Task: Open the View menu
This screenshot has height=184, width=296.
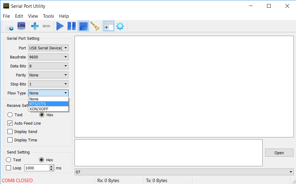Action: point(33,16)
